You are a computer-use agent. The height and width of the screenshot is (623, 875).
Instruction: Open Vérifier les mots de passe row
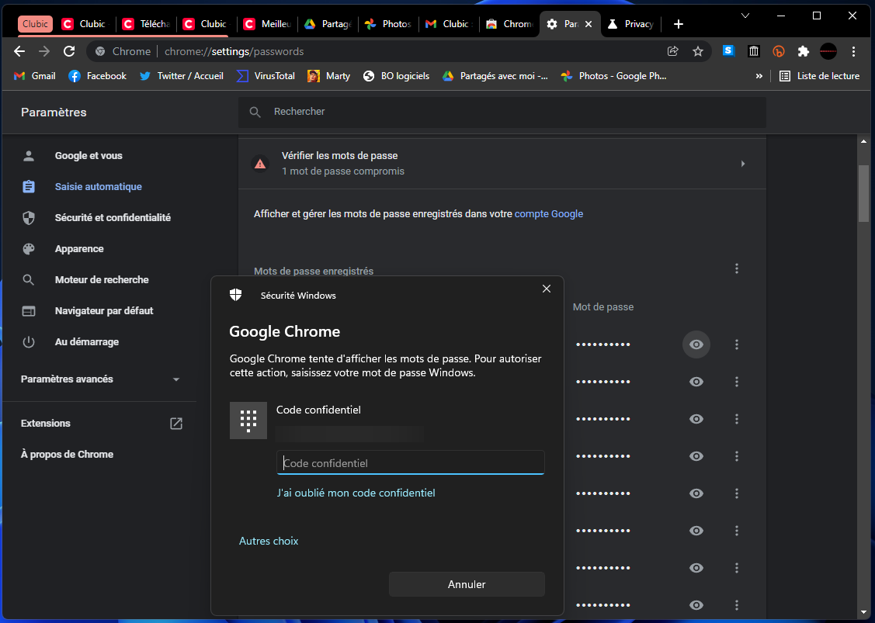(x=502, y=164)
